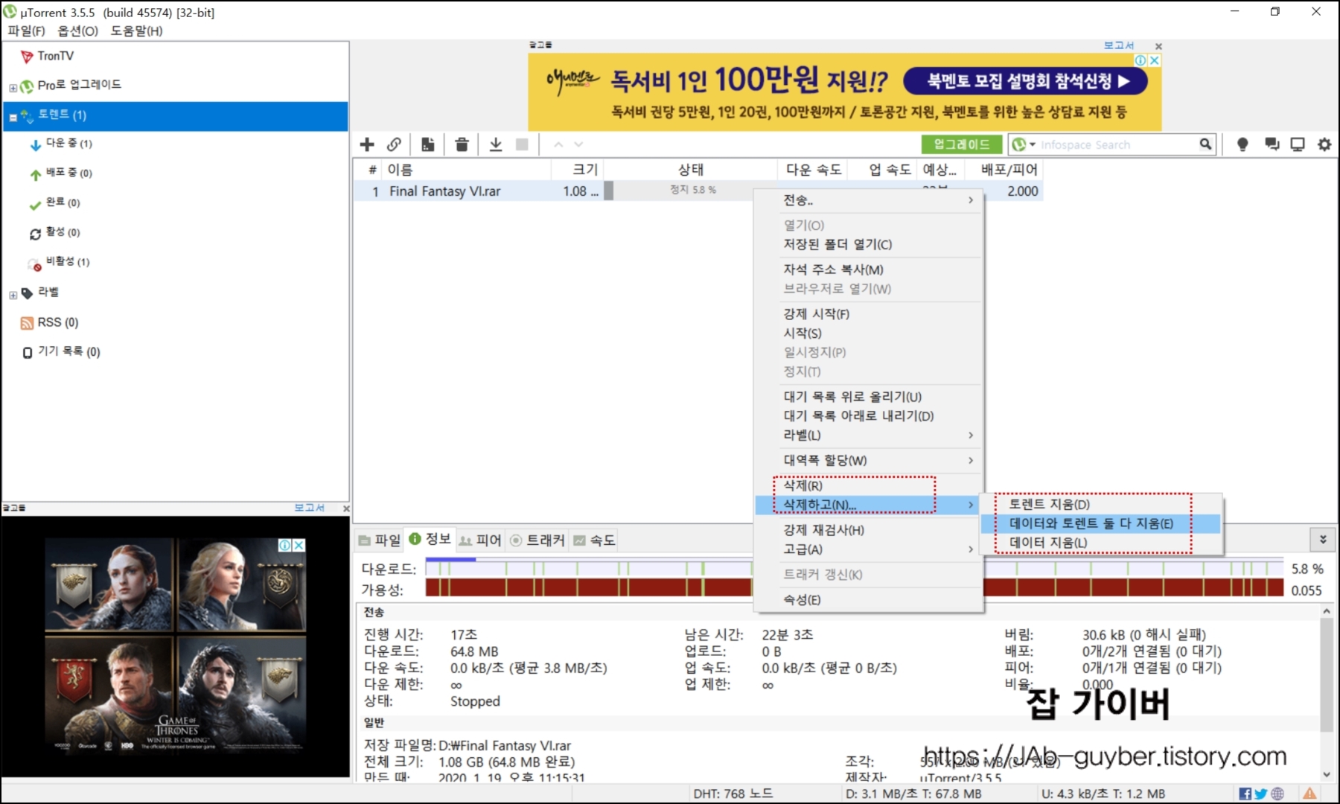Choose 시작(S) in context menu
Image resolution: width=1340 pixels, height=804 pixels.
(x=869, y=333)
